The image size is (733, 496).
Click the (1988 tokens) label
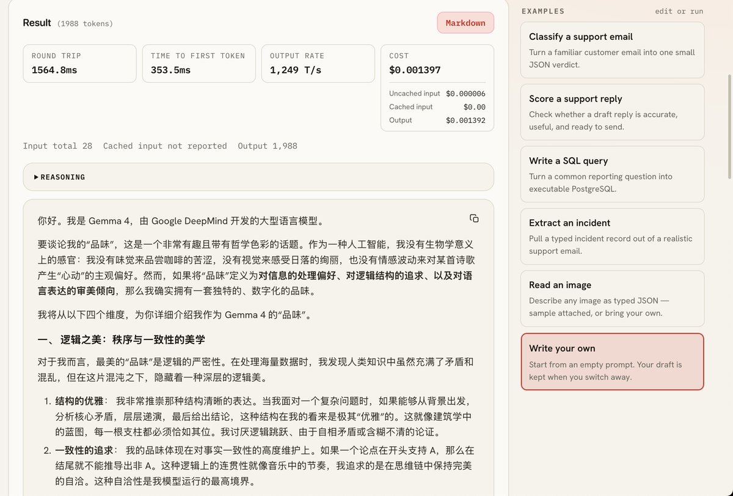coord(85,24)
